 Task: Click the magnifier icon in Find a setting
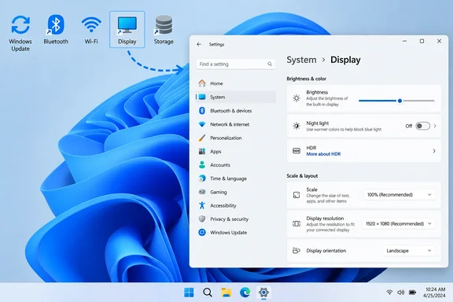[270, 64]
